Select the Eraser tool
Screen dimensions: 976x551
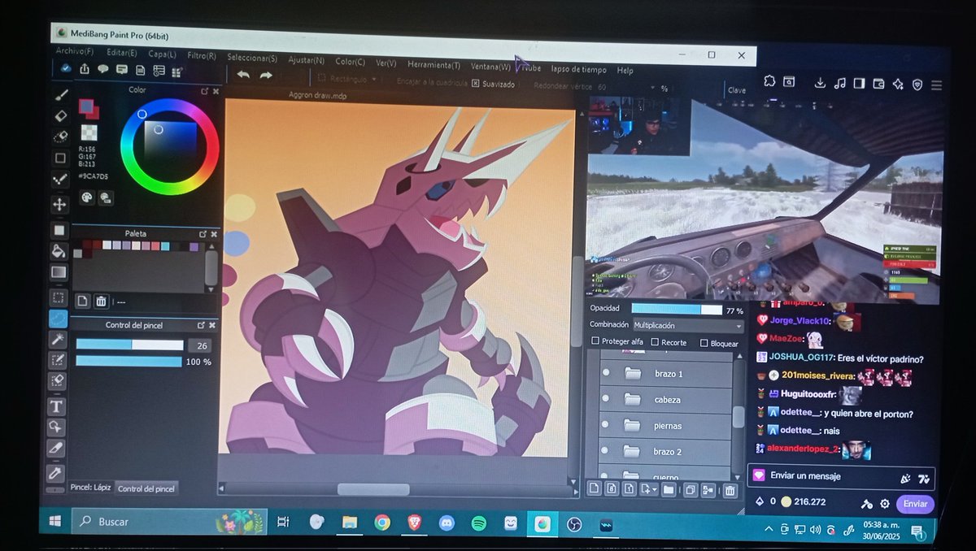click(60, 116)
